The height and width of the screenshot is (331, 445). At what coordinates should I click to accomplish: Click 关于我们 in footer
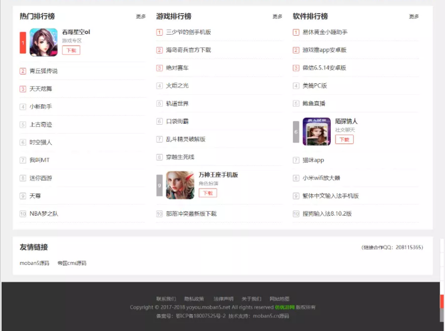(x=252, y=299)
